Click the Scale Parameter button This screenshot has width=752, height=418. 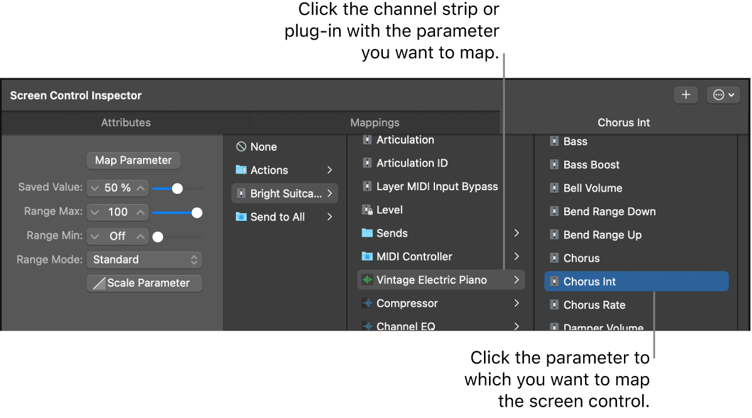click(x=144, y=282)
